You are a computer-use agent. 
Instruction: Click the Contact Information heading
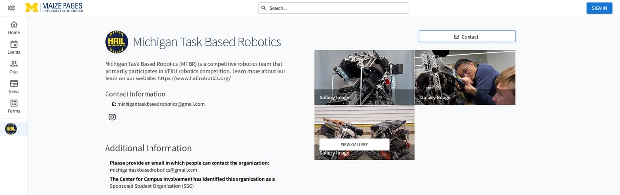tap(135, 94)
